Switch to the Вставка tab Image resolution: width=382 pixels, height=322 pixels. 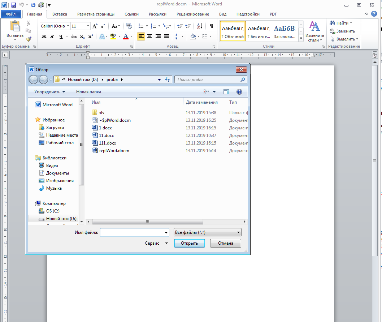click(60, 14)
